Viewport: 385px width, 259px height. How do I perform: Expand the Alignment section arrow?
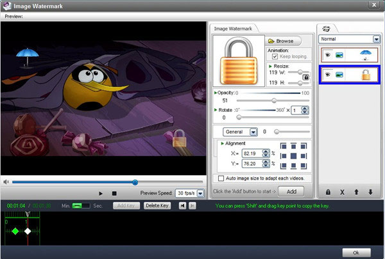[223, 143]
